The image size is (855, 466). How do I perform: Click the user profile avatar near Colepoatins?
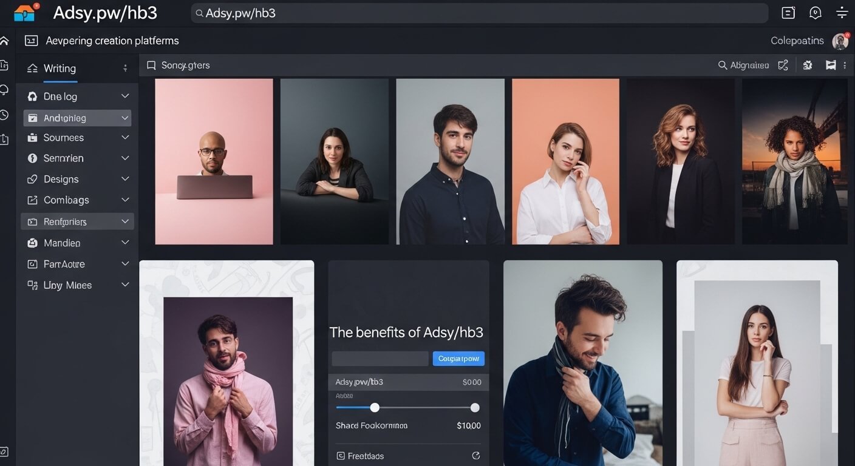tap(840, 41)
